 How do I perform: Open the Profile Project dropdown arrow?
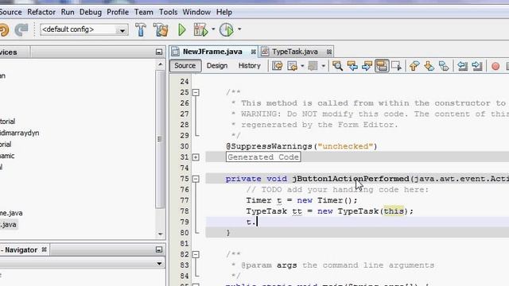239,29
